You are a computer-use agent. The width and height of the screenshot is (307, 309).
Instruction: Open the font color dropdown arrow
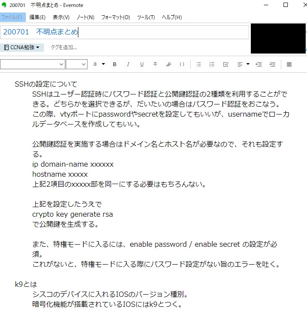coord(103,64)
